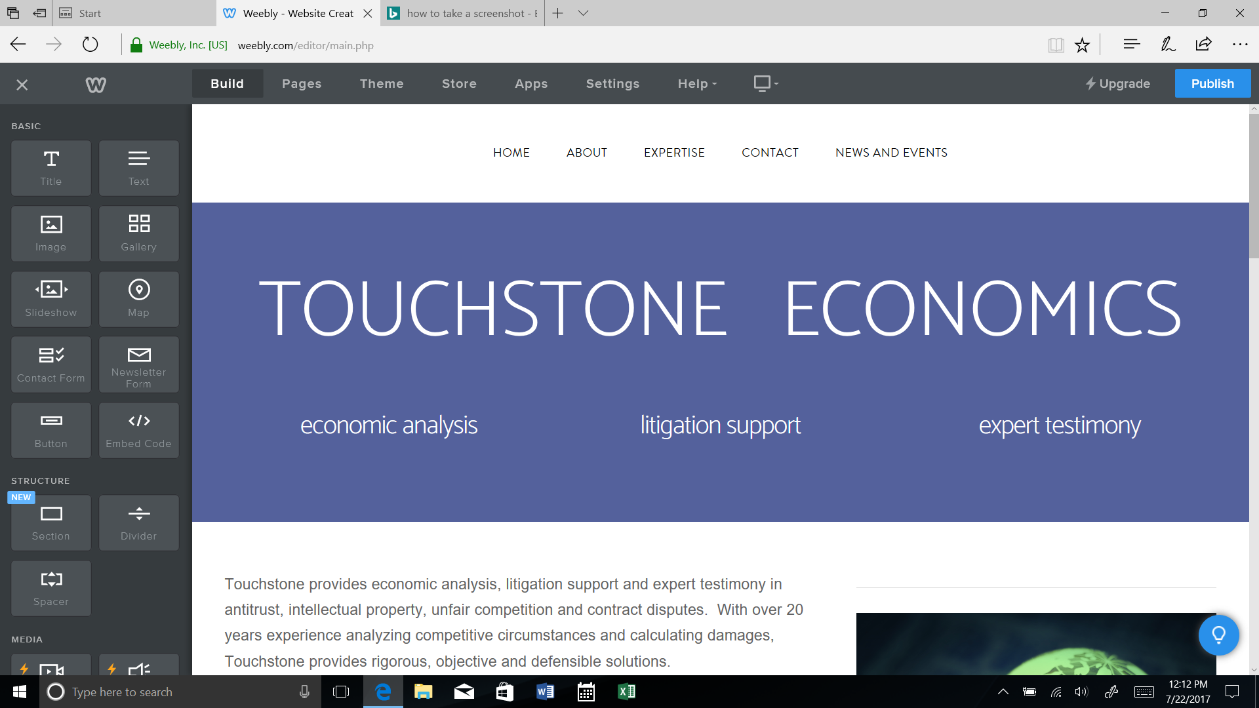
Task: Select the Newsletter Form element
Action: pos(138,364)
